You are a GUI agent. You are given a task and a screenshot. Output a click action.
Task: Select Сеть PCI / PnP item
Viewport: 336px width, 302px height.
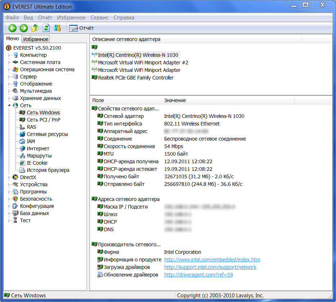coord(40,120)
